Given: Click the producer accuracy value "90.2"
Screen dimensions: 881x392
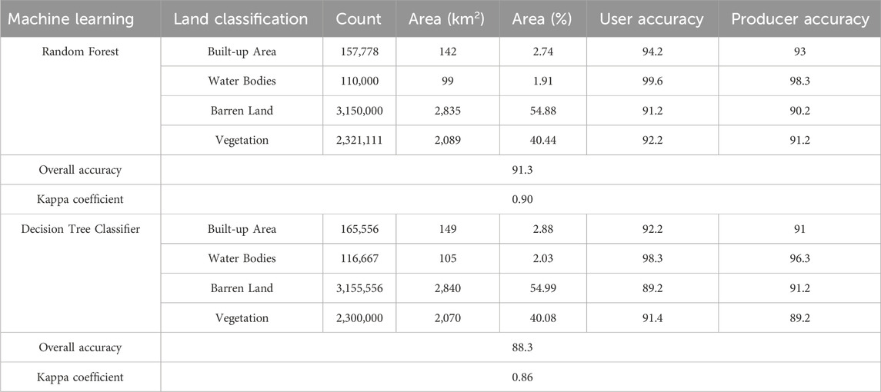Looking at the screenshot, I should pos(799,111).
